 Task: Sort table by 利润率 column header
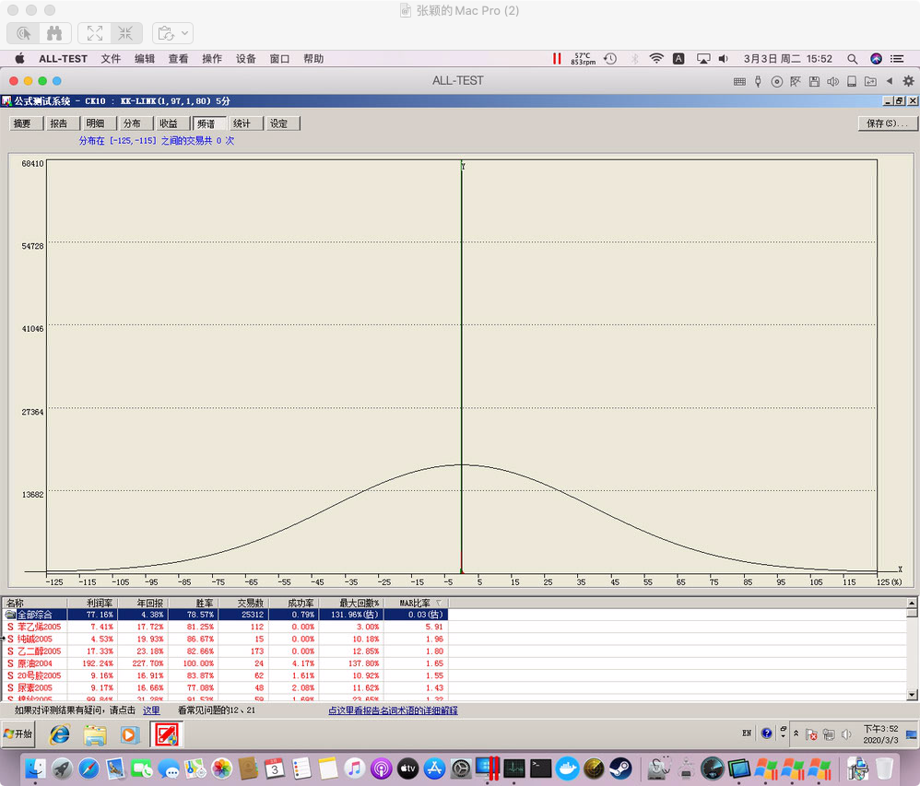tap(93, 603)
